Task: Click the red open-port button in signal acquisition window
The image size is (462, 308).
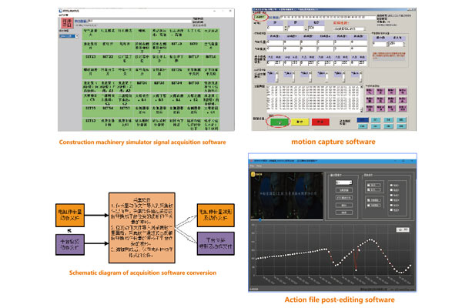Action: (67, 23)
